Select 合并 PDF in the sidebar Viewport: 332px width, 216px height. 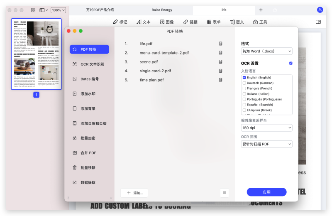point(89,153)
